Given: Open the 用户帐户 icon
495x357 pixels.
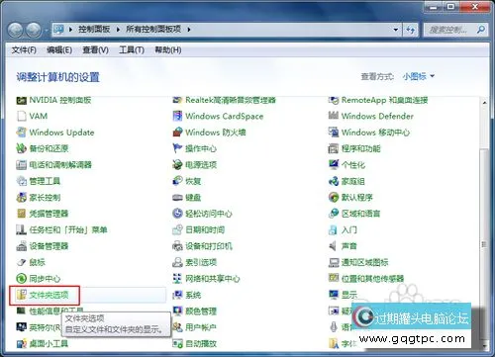Looking at the screenshot, I should click(x=177, y=327).
